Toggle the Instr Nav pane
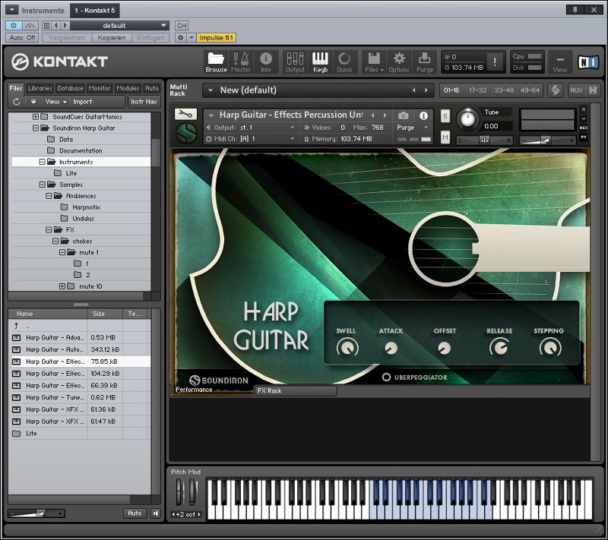The width and height of the screenshot is (608, 540). tap(144, 102)
